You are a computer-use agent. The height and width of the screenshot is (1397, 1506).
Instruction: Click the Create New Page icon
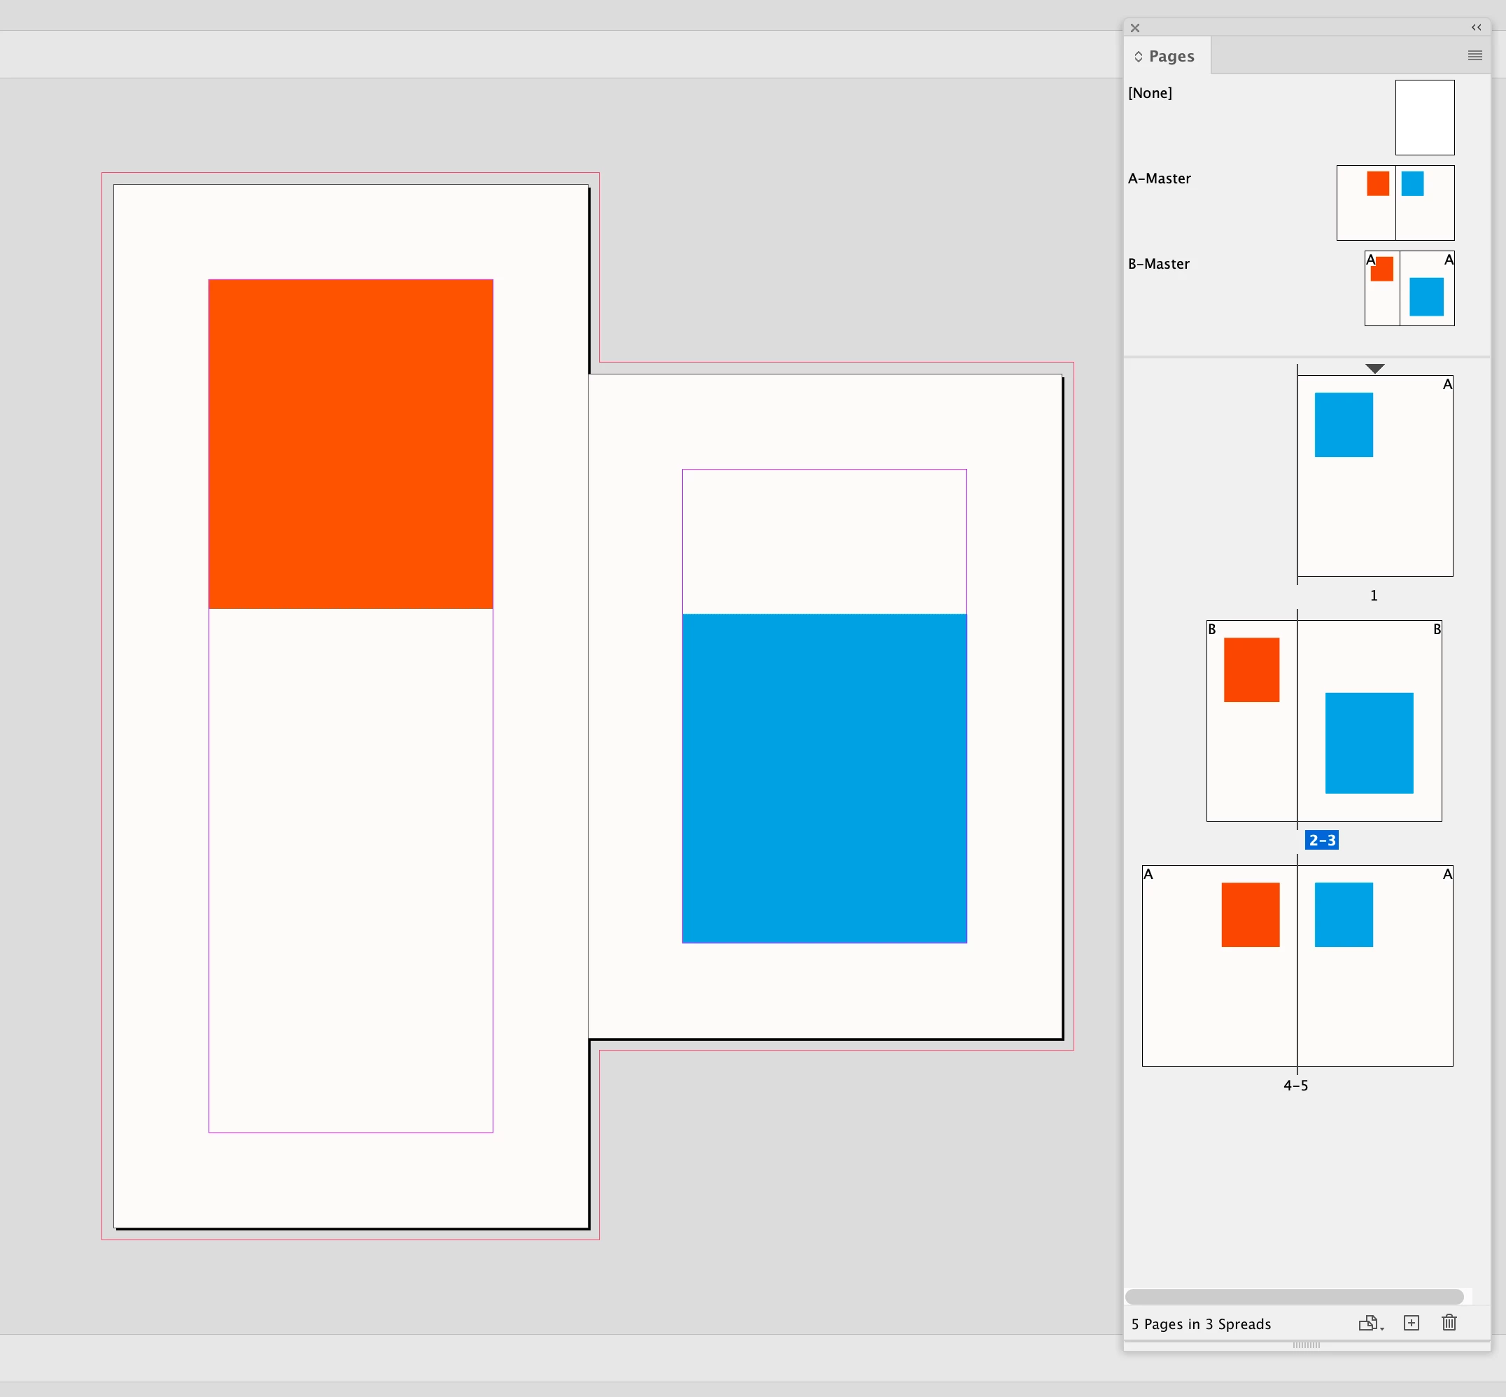[1411, 1322]
